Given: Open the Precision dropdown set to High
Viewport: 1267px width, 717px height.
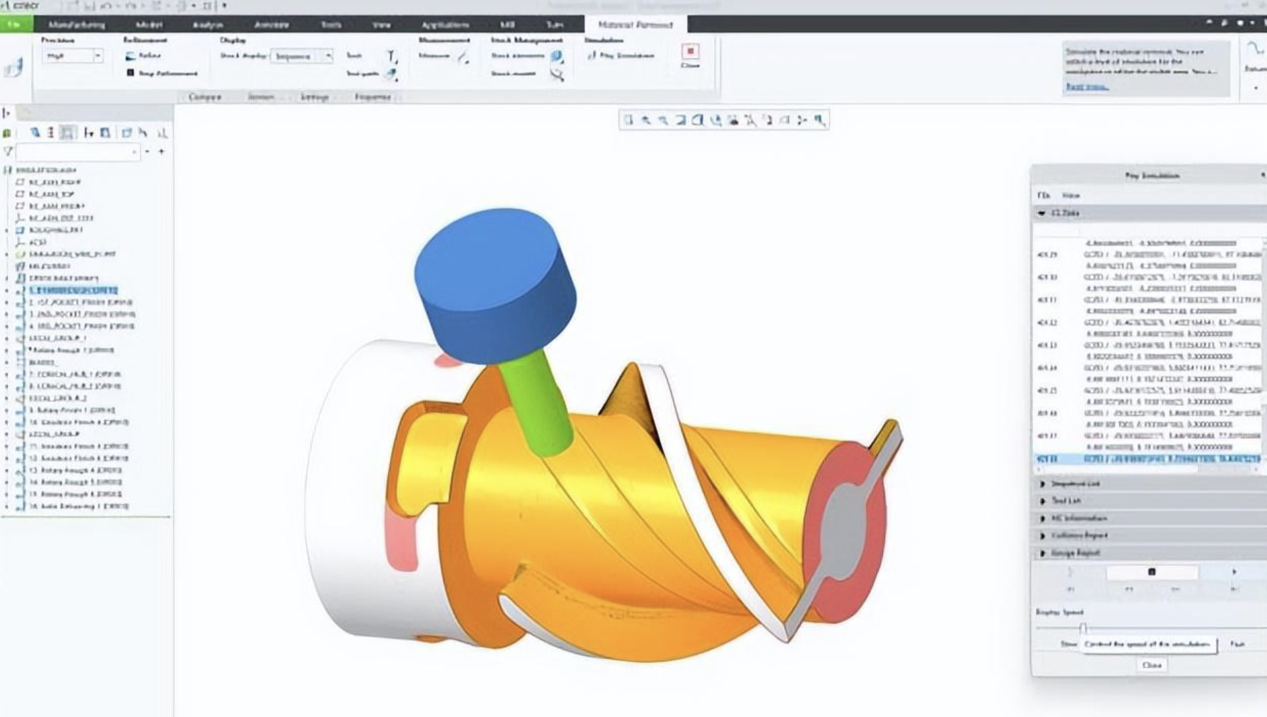Looking at the screenshot, I should 97,56.
